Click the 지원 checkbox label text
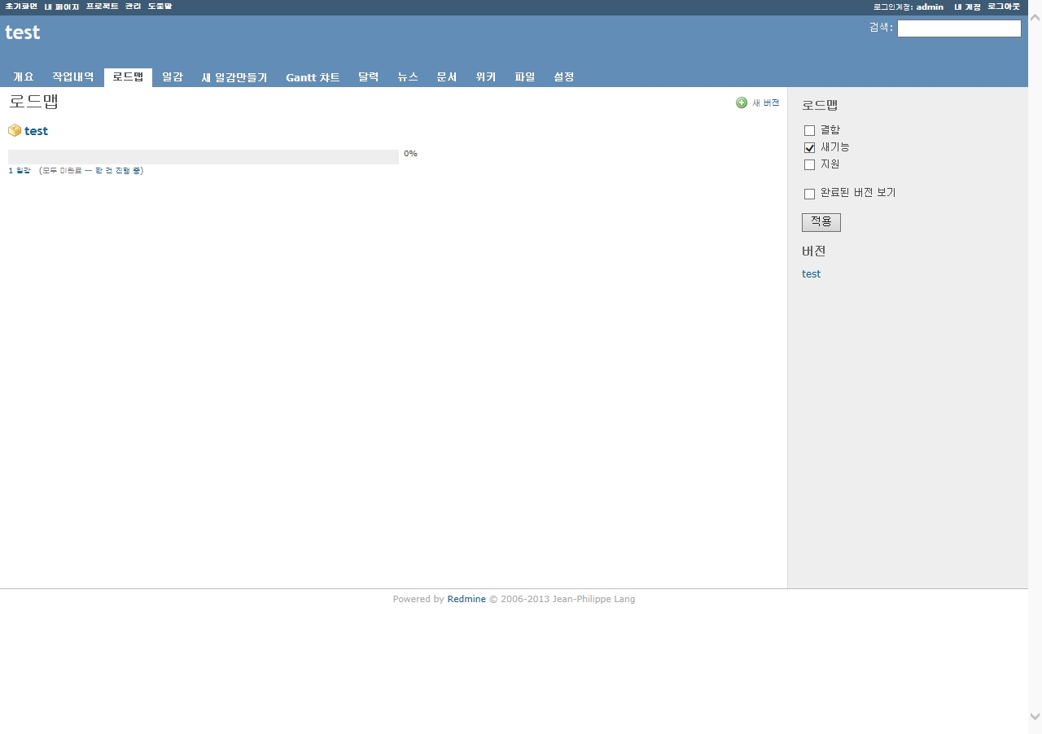Viewport: 1042px width, 734px height. click(x=830, y=164)
